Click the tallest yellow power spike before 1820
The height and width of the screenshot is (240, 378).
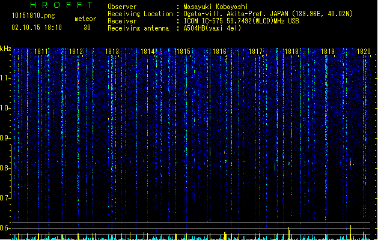(x=350, y=232)
